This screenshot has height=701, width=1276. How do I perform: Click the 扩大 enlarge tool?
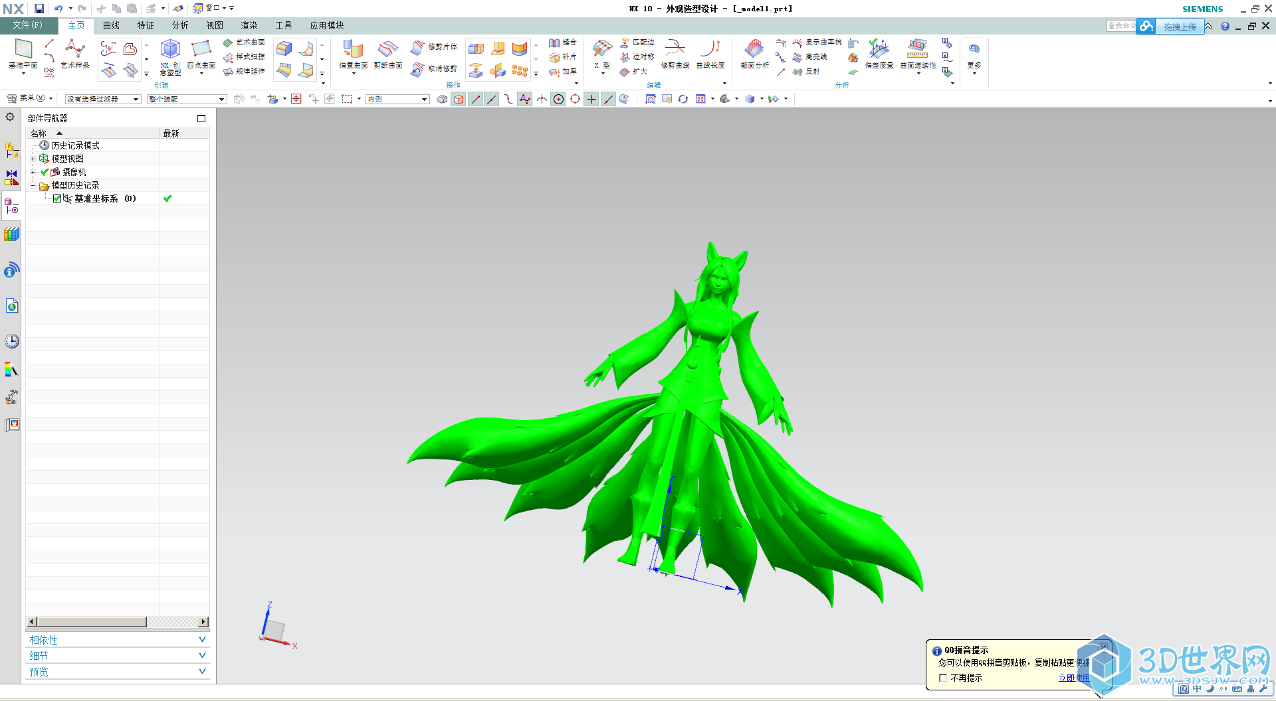coord(633,72)
